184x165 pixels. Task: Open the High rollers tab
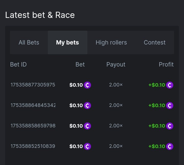coord(111,42)
